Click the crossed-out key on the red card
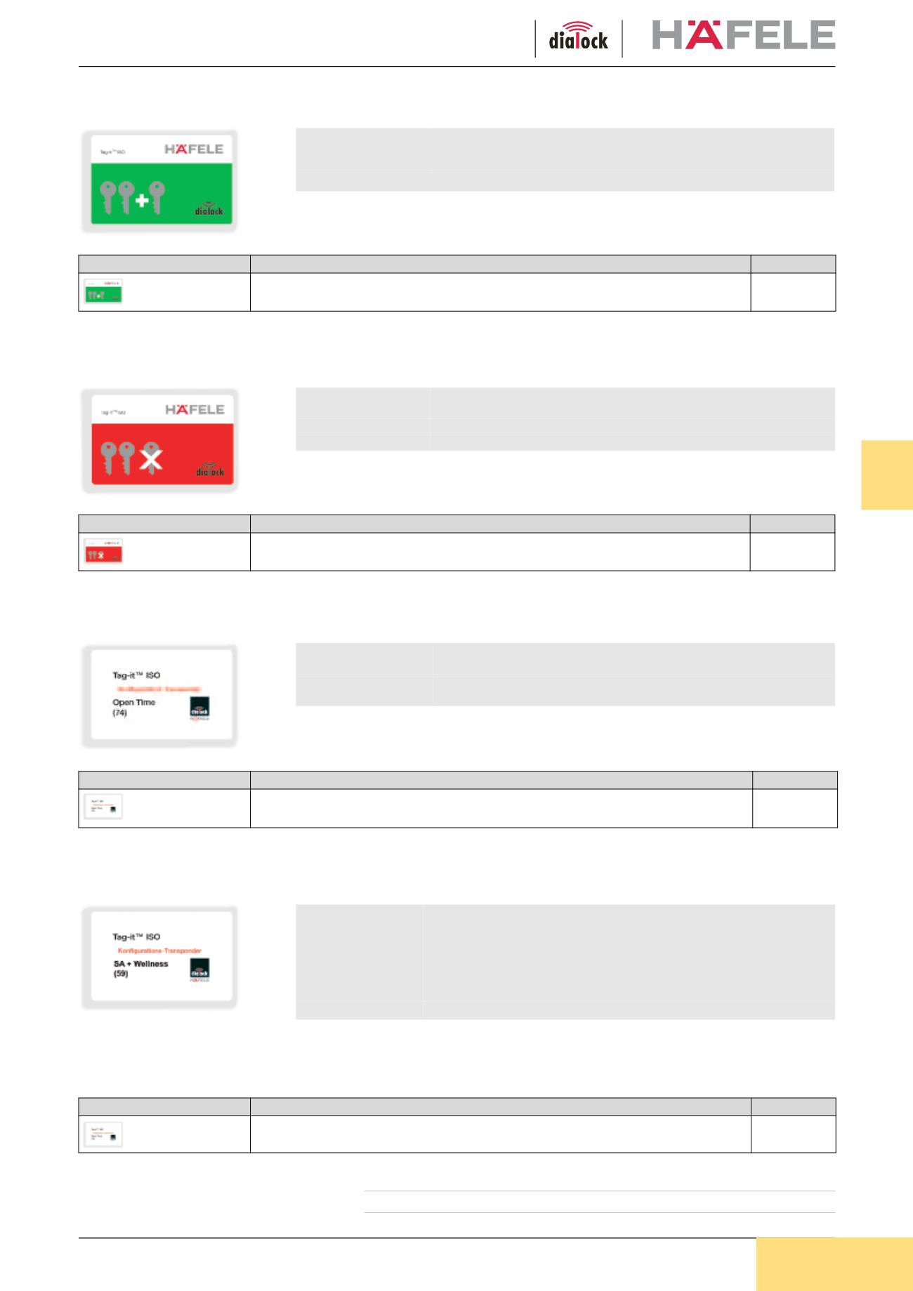This screenshot has height=1291, width=913. coord(150,459)
